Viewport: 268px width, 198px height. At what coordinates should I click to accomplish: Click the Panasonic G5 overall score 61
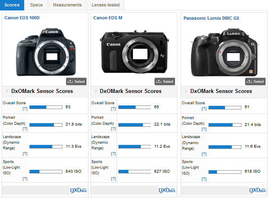tap(247, 107)
